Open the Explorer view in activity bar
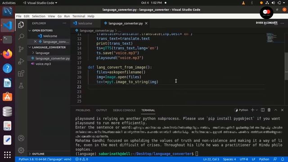288x162 pixels. [x=21, y=25]
